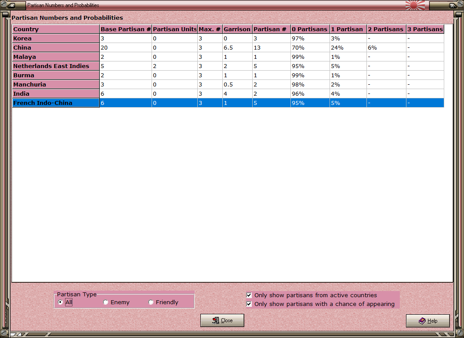Select the Korea row
Viewport: 464px width, 338px height.
228,39
